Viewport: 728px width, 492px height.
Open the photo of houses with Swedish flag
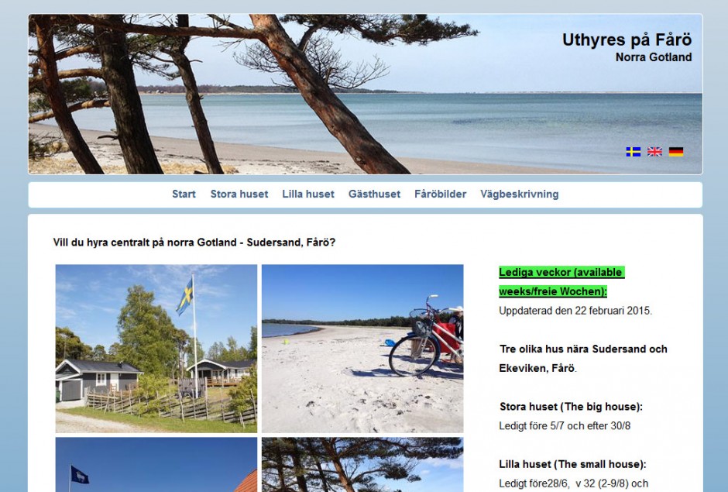[156, 349]
